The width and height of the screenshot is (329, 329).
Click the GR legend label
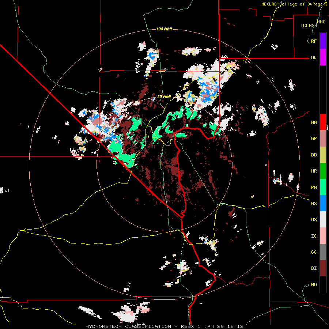coord(314,139)
